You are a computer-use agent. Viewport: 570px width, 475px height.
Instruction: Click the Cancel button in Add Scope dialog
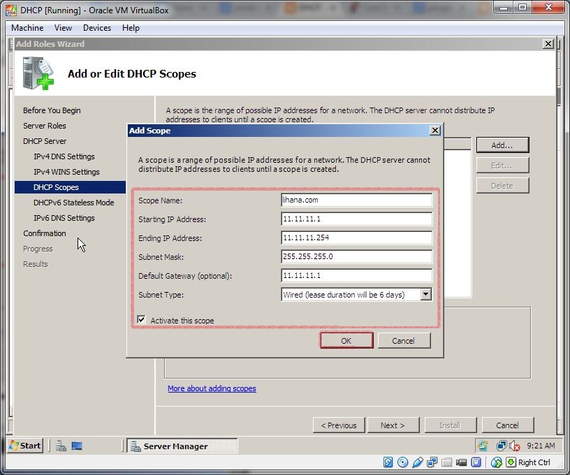pyautogui.click(x=404, y=340)
